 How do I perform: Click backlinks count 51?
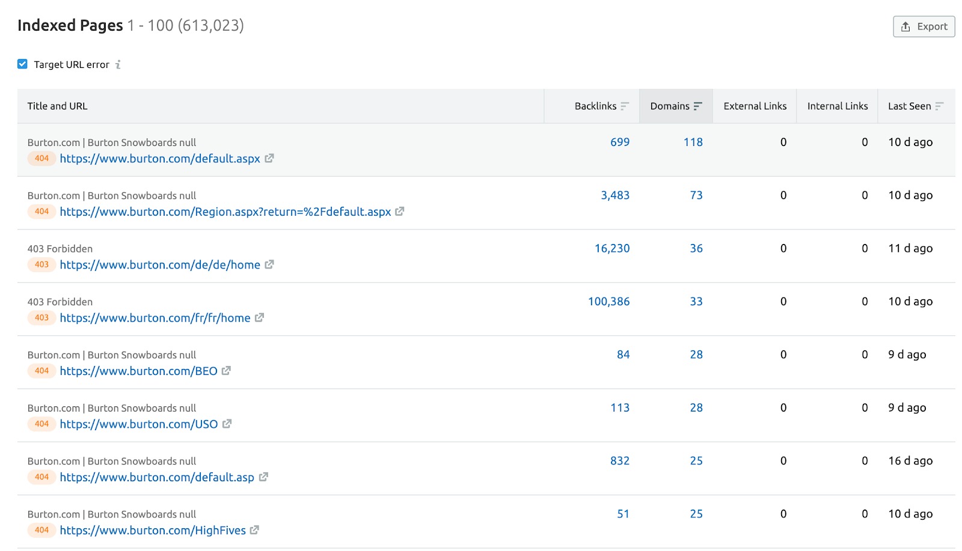tap(623, 514)
